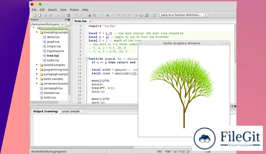Open Turtle Graphics Window title menu arrow
This screenshot has height=154, width=266.
141,44
